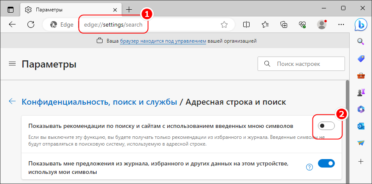372x184 pixels.
Task: Maximize the Edge browser window
Action: 343,8
